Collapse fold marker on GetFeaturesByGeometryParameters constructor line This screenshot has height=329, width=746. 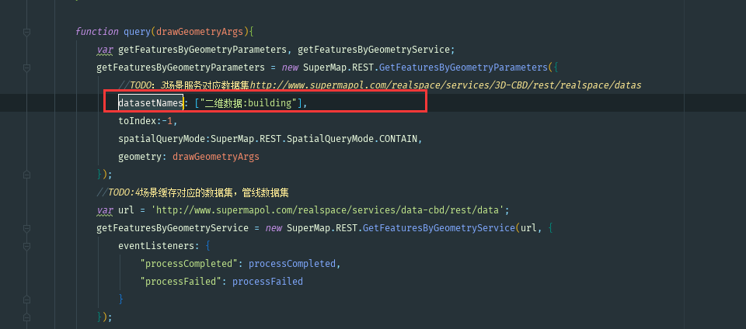pos(26,68)
